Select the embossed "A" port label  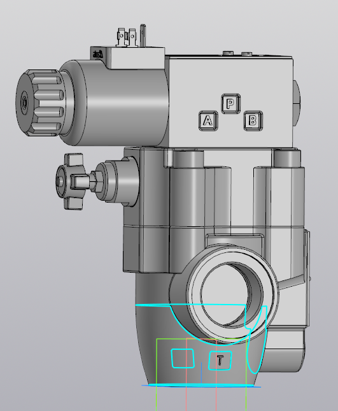208,120
